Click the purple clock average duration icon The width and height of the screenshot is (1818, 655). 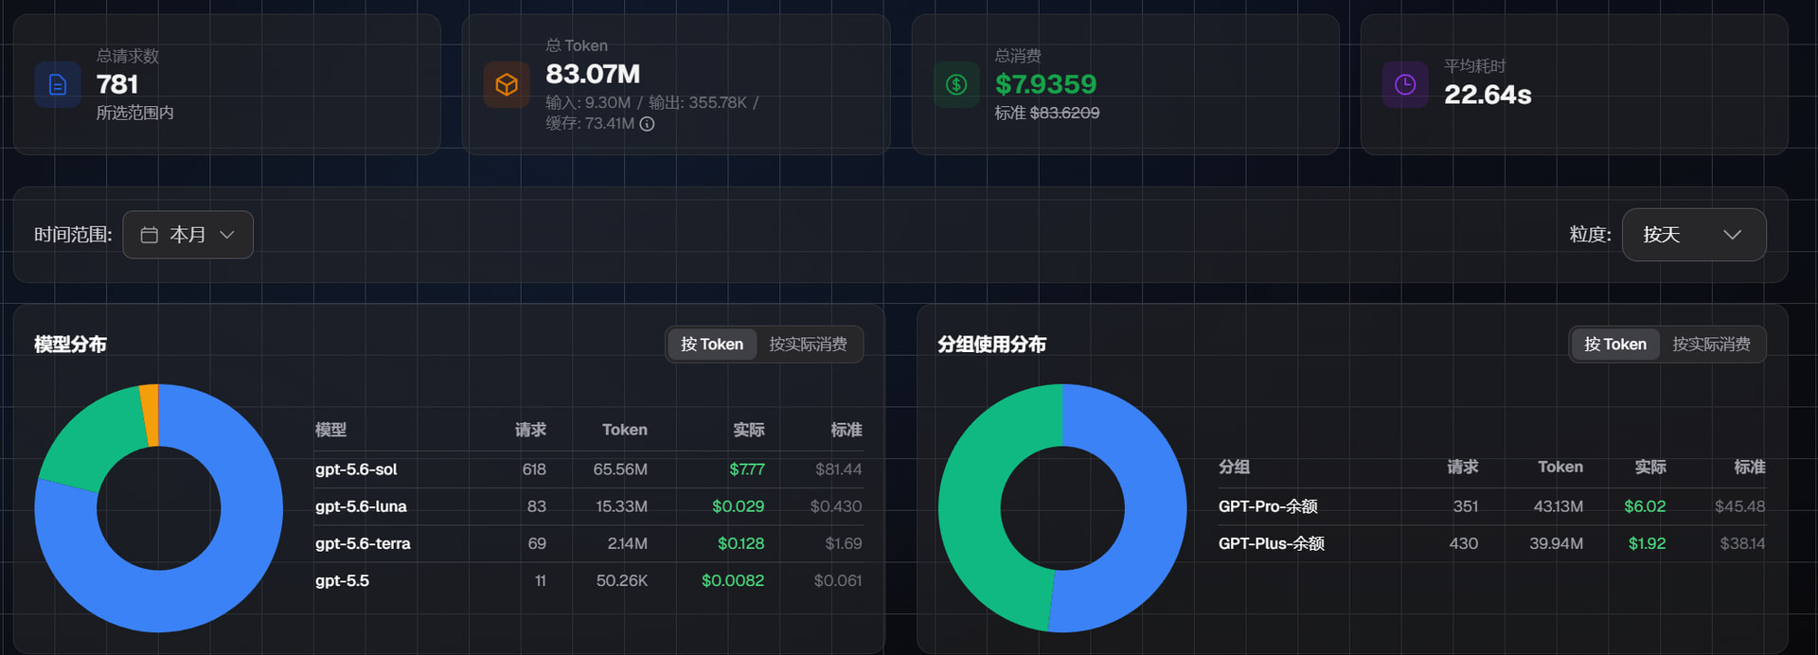point(1405,84)
